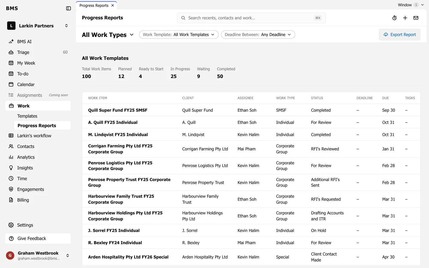Image resolution: width=429 pixels, height=268 pixels.
Task: Click the plus icon to add new
Action: click(x=405, y=18)
